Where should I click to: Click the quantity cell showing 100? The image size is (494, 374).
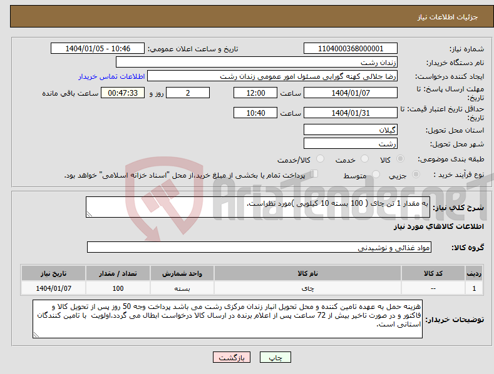(x=118, y=288)
